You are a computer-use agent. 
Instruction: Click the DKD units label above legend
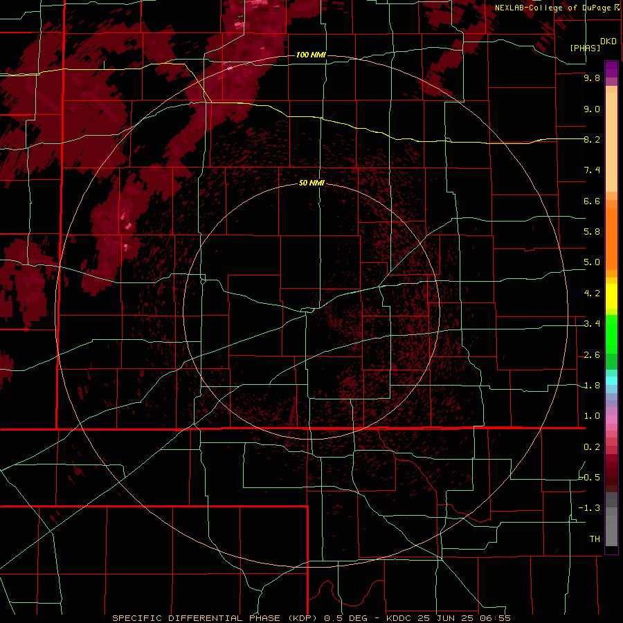point(608,41)
